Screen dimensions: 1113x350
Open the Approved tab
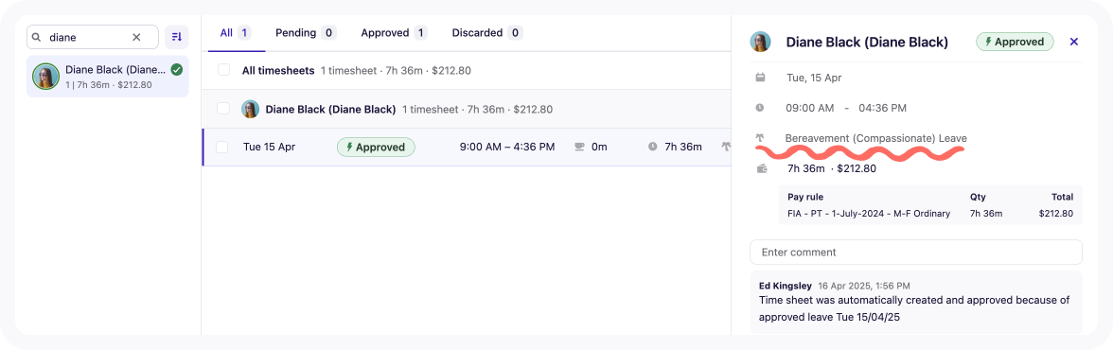(x=394, y=33)
